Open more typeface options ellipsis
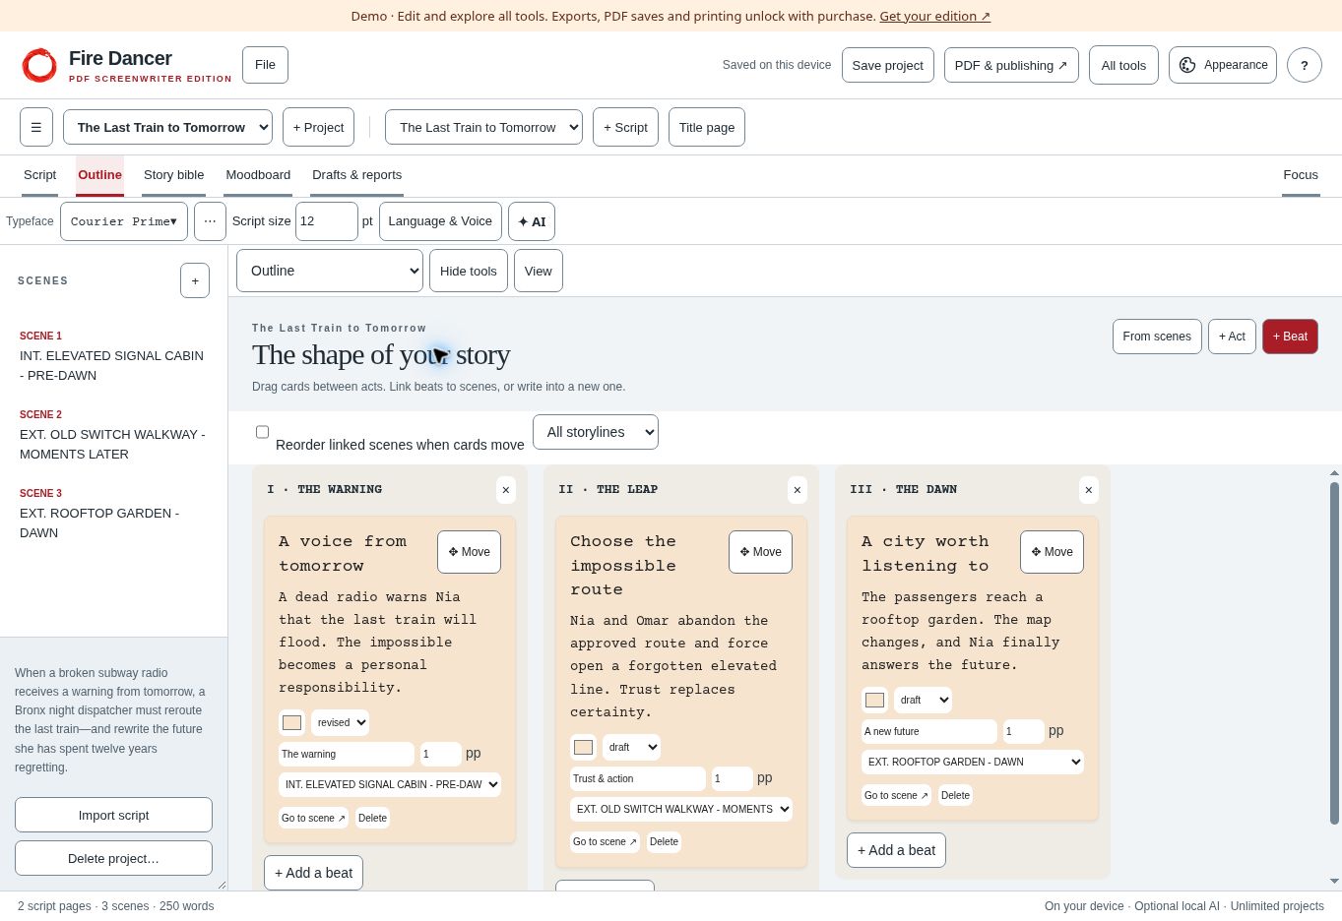This screenshot has width=1342, height=921. pyautogui.click(x=210, y=221)
